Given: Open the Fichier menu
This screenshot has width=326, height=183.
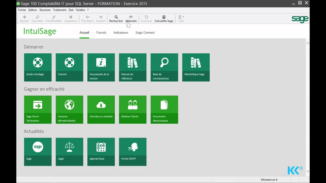Looking at the screenshot, I should [x=22, y=10].
